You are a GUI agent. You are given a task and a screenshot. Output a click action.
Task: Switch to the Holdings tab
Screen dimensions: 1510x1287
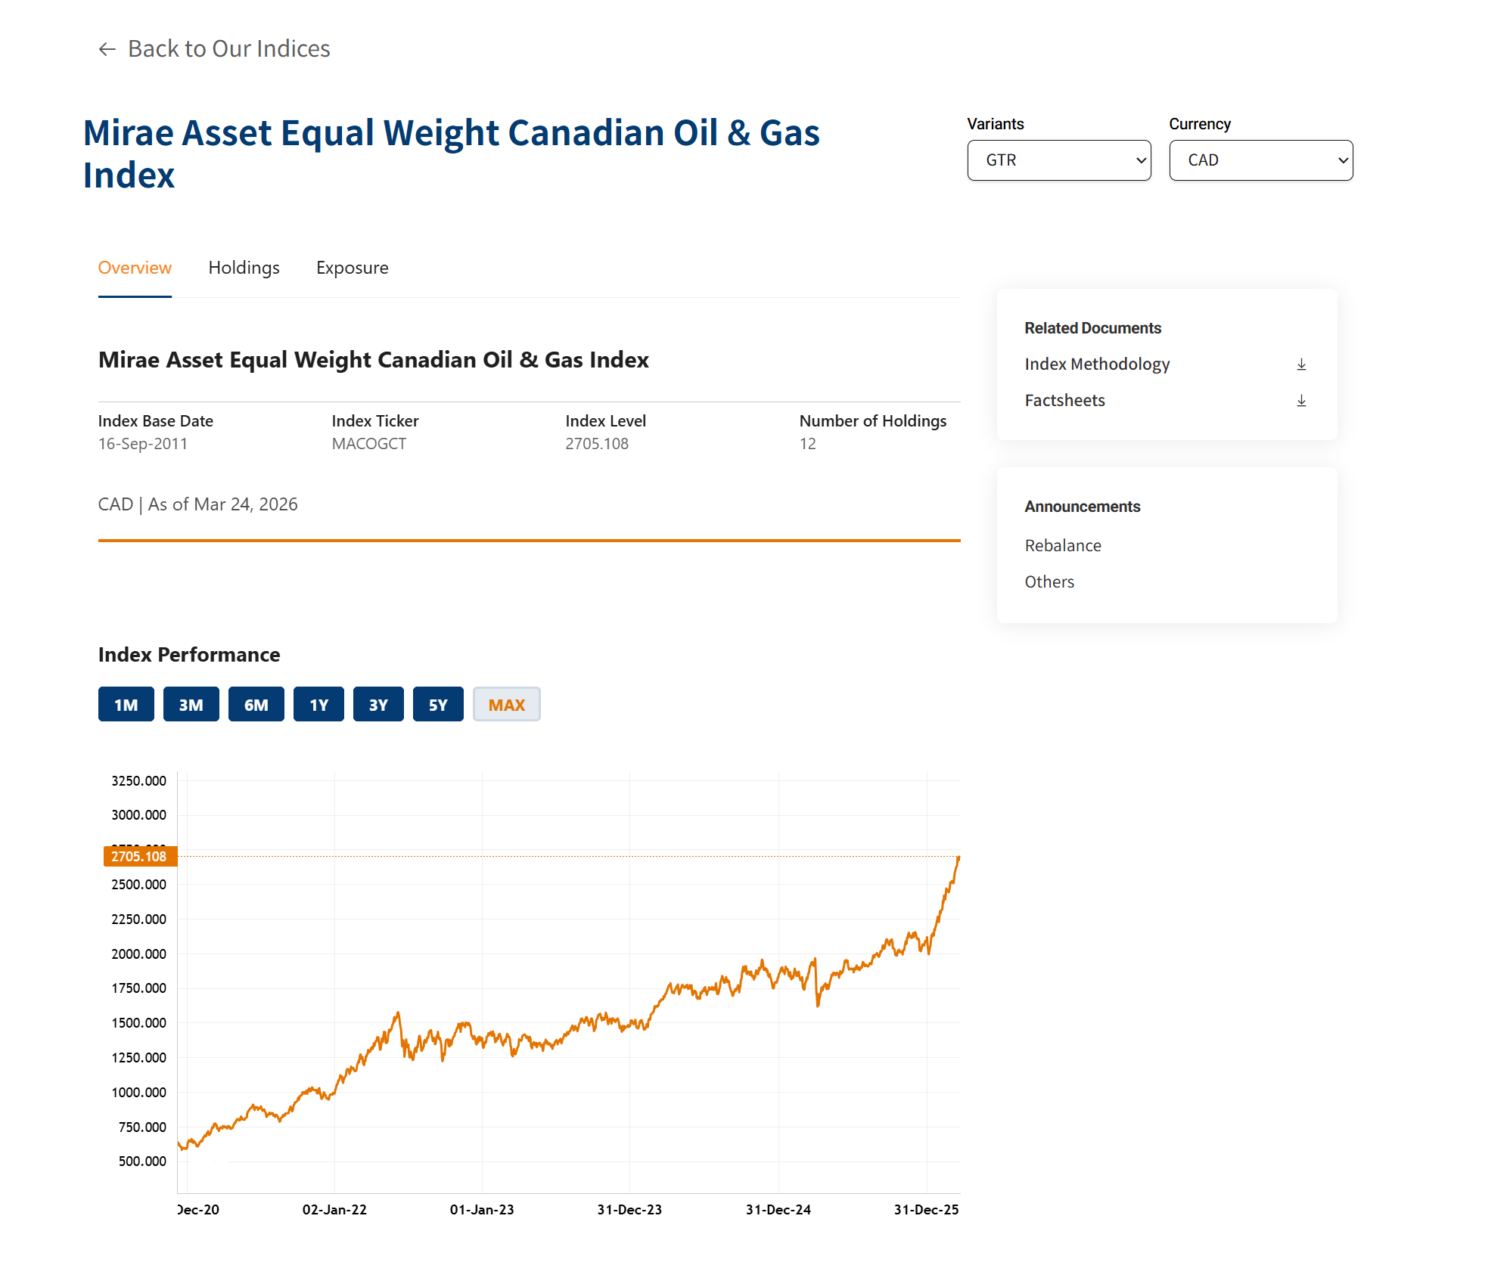click(x=244, y=268)
